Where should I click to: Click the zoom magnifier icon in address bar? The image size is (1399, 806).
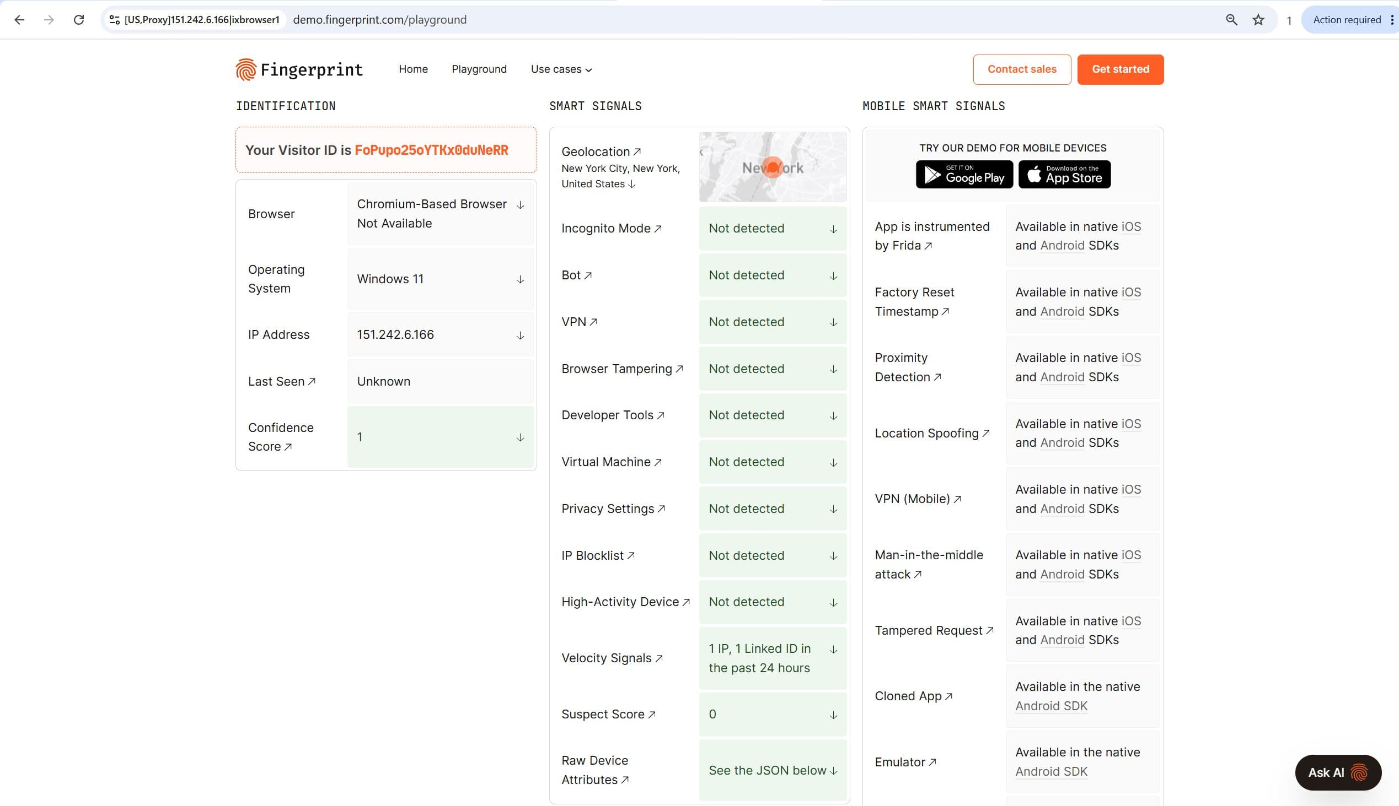tap(1231, 20)
